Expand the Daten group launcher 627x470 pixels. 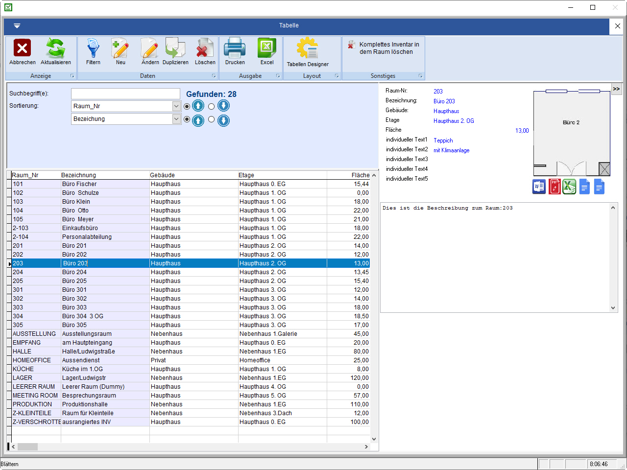pyautogui.click(x=214, y=76)
